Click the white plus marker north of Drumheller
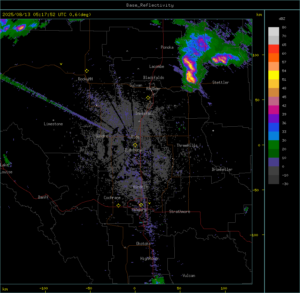The height and width of the screenshot is (293, 300). tap(213, 130)
